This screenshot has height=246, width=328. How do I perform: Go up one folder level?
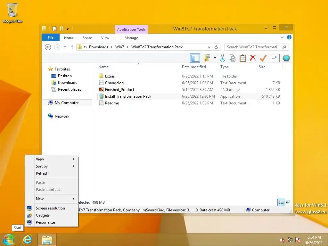(x=72, y=47)
